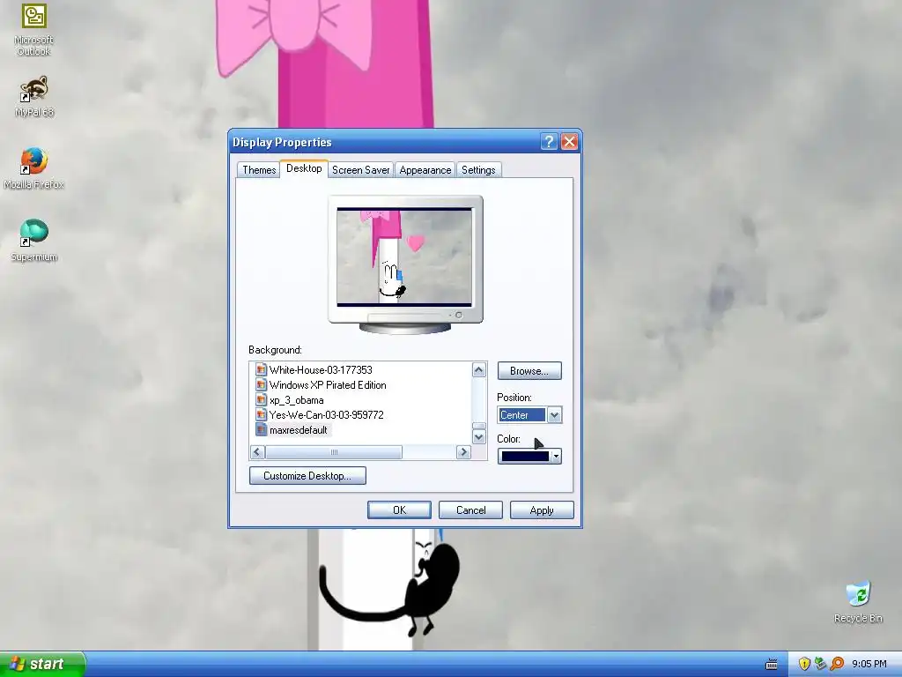902x677 pixels.
Task: Select White-House-03-177353 background
Action: click(321, 369)
